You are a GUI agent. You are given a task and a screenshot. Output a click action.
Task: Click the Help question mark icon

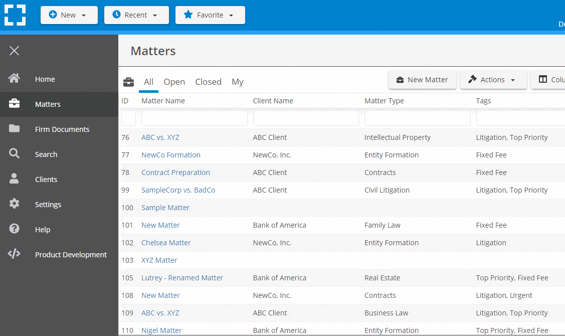(x=14, y=229)
